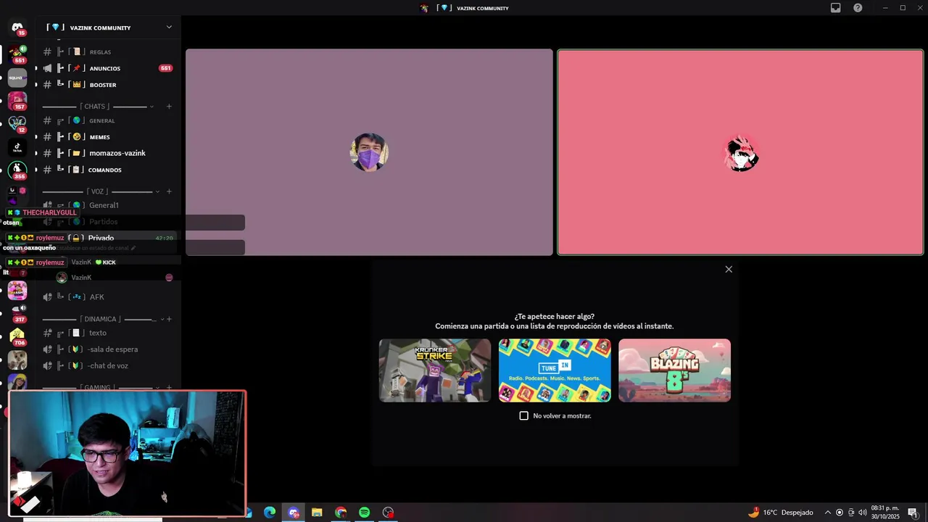Click the 'VazinK' username in voice list
928x522 pixels.
[81, 278]
